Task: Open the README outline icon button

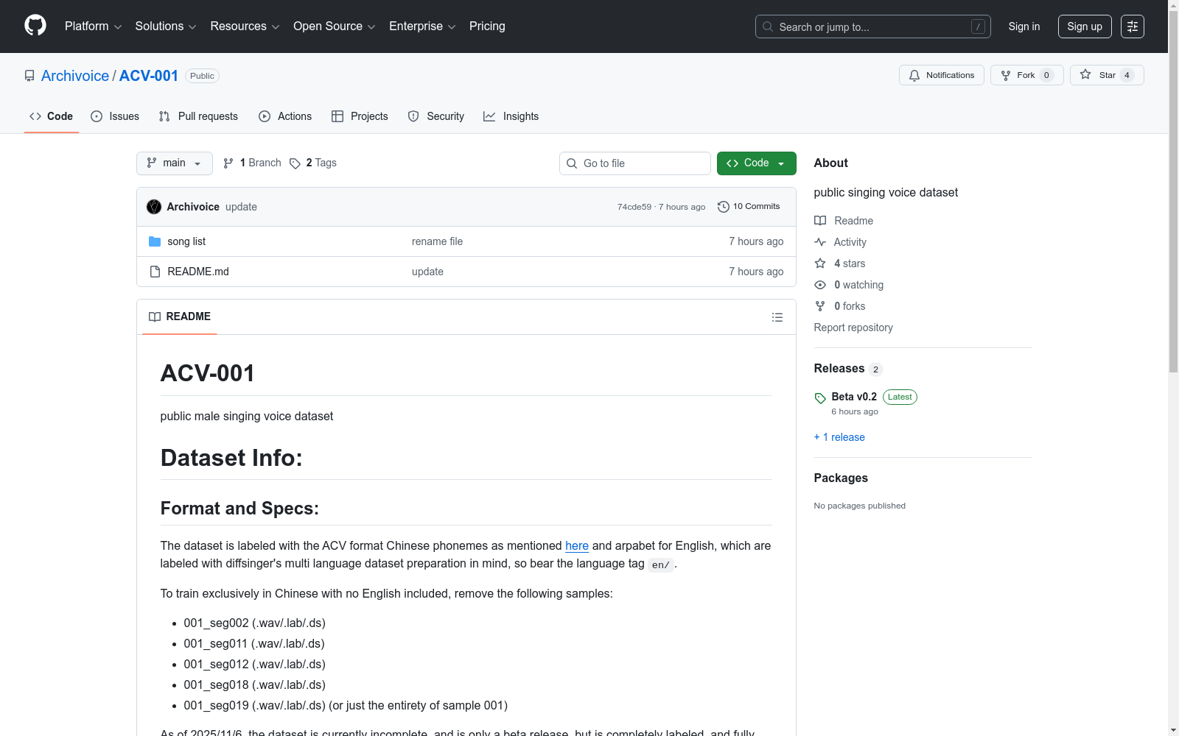Action: click(x=777, y=317)
